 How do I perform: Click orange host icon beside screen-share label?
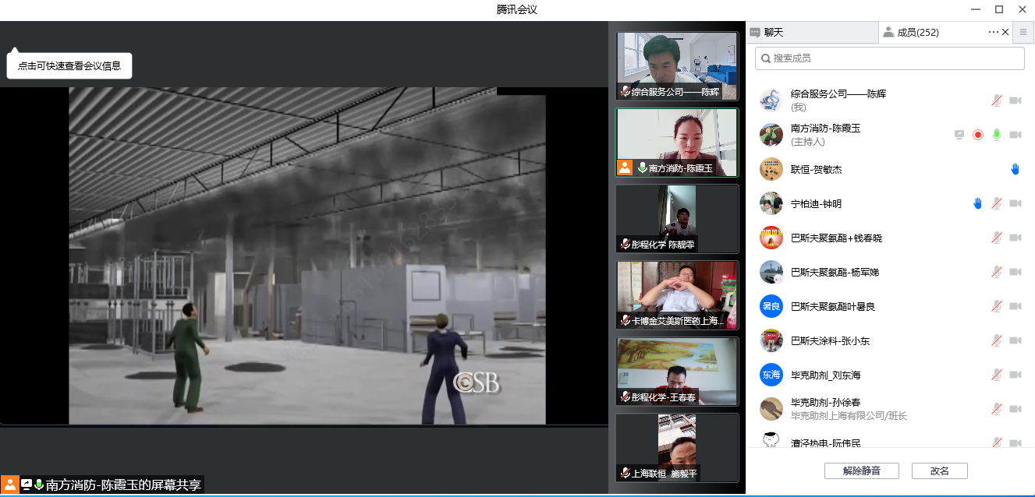coord(10,485)
